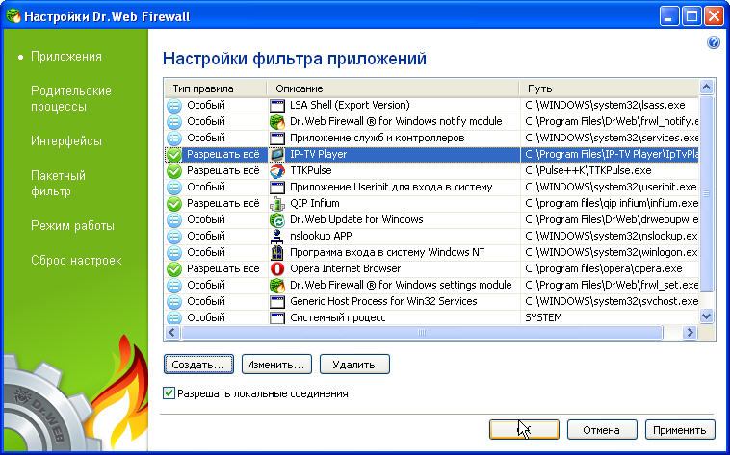The width and height of the screenshot is (730, 455).
Task: Click the Приложение Userinit window icon
Action: pos(277,187)
